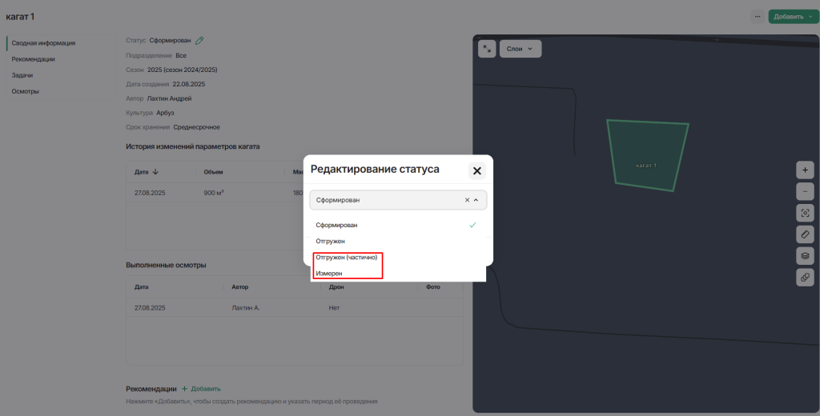
Task: Center map on the object
Action: (x=805, y=213)
